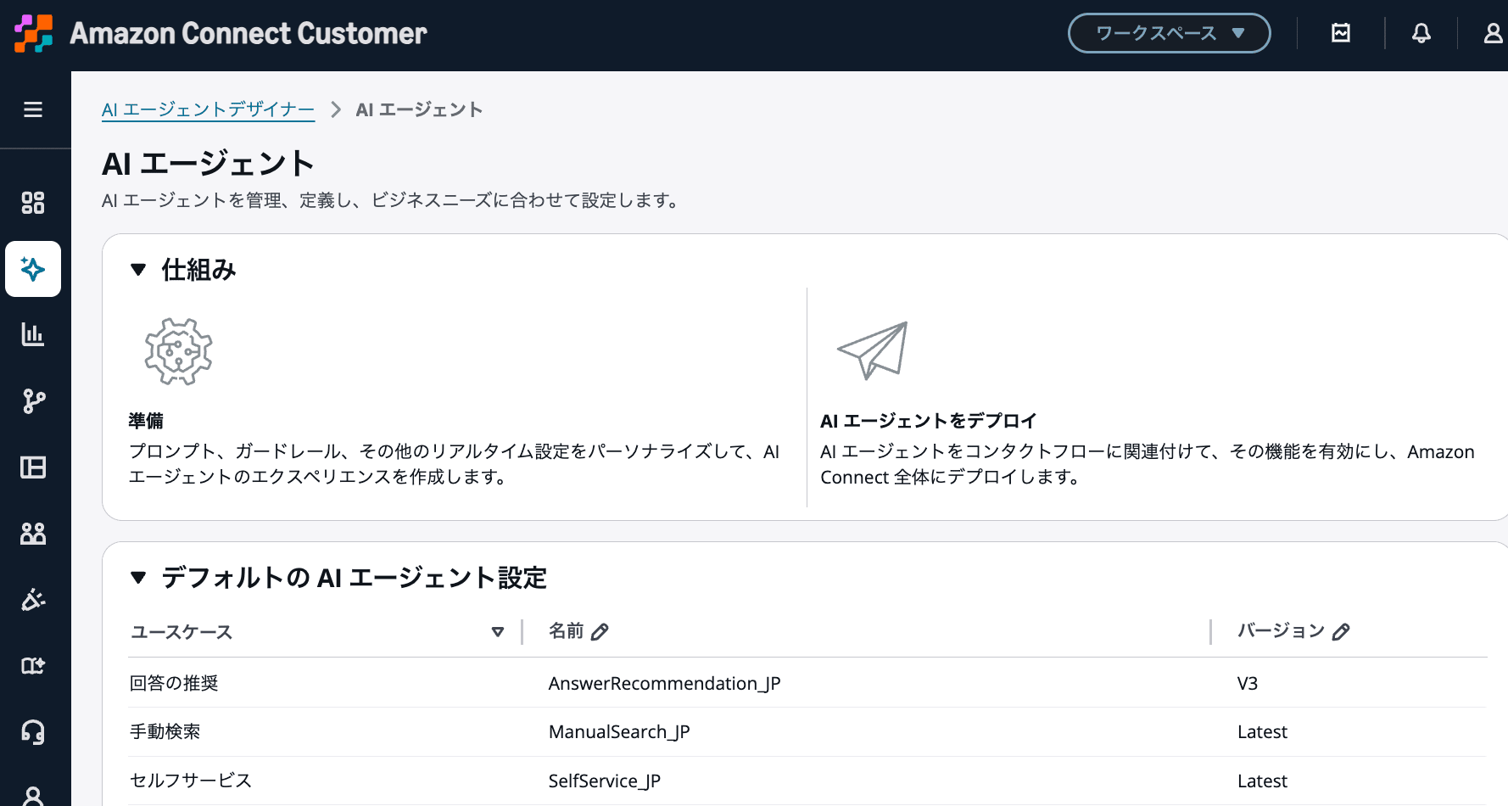Click the pencil edit icon next to バージョン
Image resolution: width=1508 pixels, height=806 pixels.
point(1341,631)
